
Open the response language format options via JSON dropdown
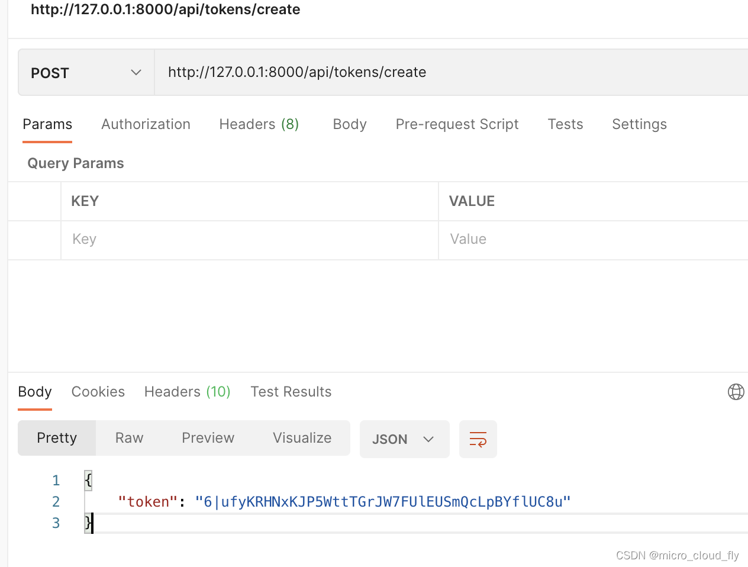tap(404, 439)
